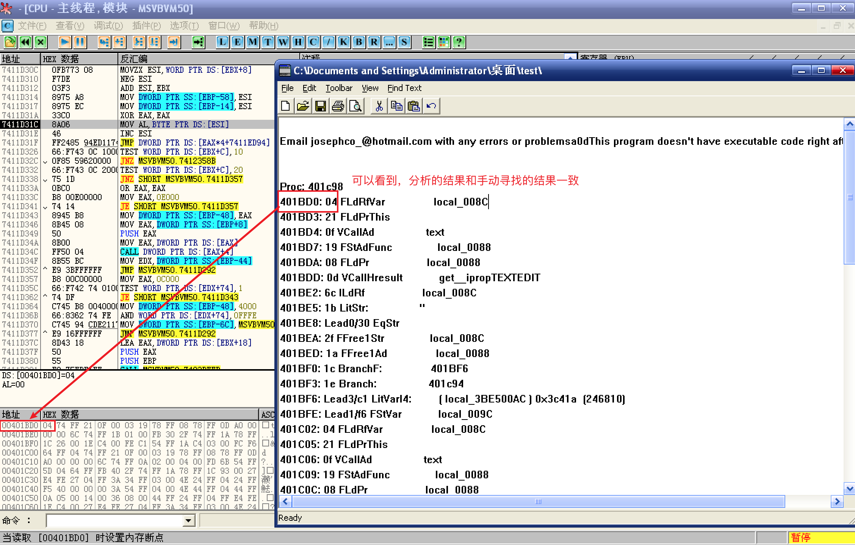This screenshot has height=545, width=855.
Task: Open the Breakpoints 'B' window button
Action: tap(359, 42)
